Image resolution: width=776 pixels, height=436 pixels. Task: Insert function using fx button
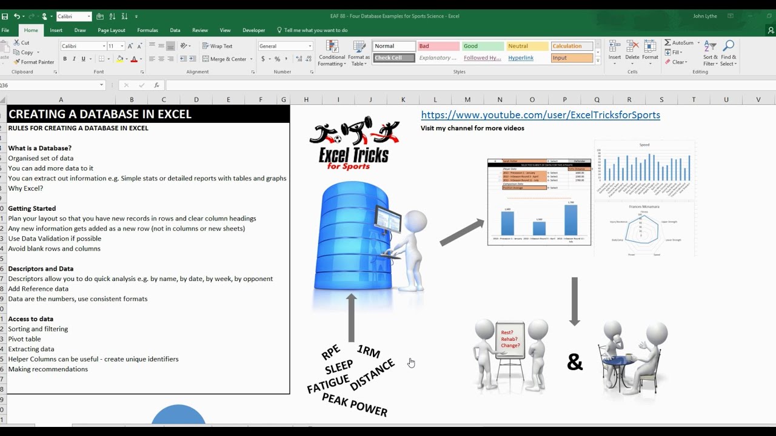click(156, 85)
